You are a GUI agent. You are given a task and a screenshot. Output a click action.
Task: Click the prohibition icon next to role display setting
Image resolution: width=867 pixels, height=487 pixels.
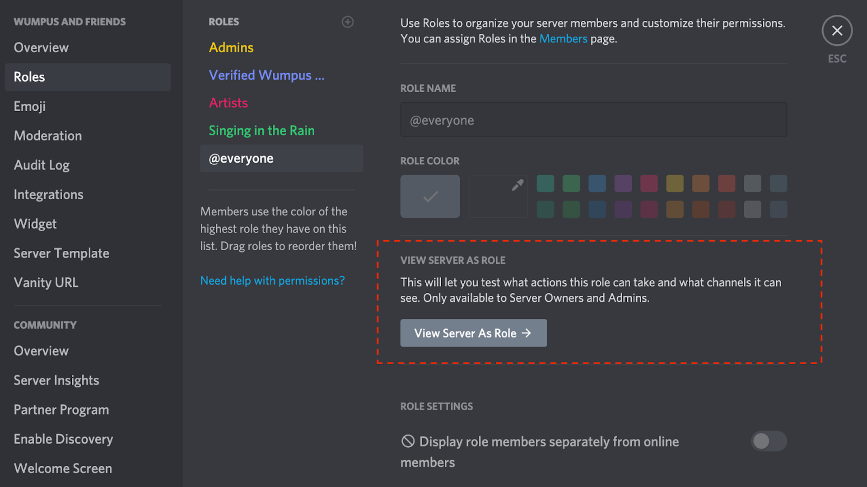(x=407, y=441)
